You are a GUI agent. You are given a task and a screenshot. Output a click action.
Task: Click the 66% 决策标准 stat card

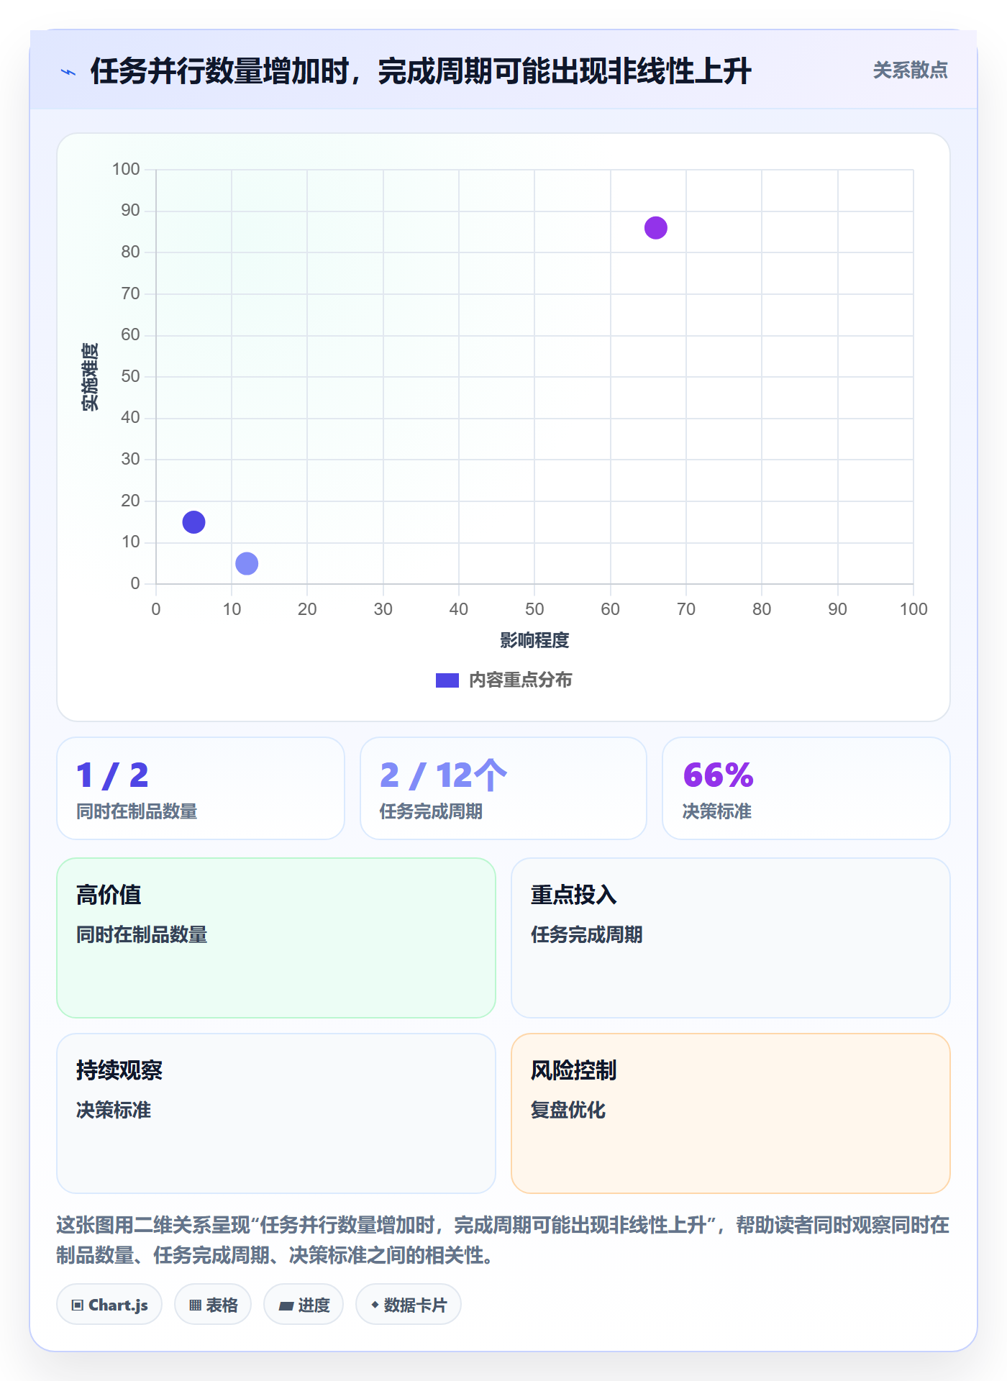(x=806, y=788)
